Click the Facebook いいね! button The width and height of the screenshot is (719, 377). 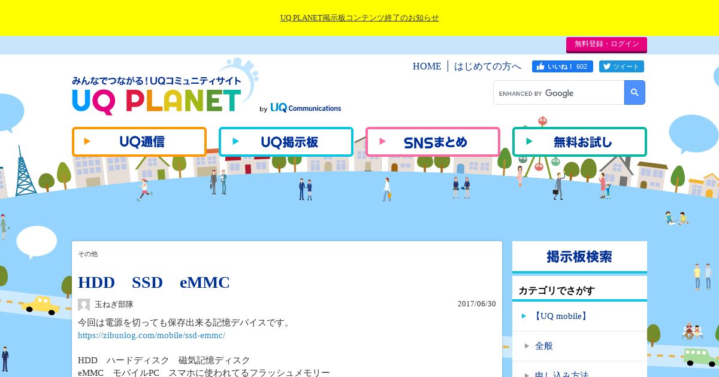(x=562, y=66)
